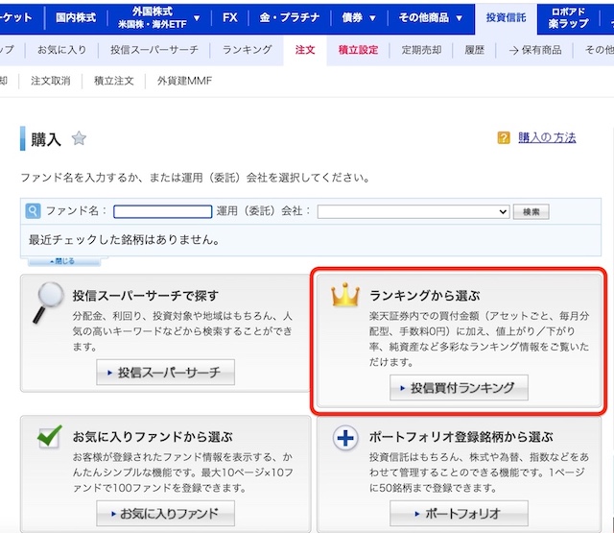Open the 外貨建MMF submenu link

184,81
